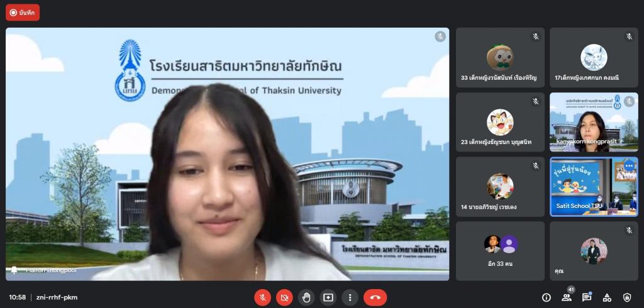Turn on the microphone
The image size is (644, 308).
click(262, 297)
